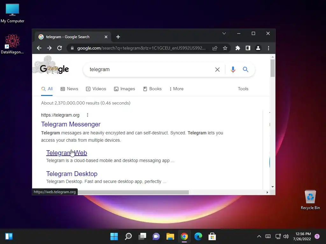The width and height of the screenshot is (326, 244).
Task: Open Task View on the taskbar
Action: point(142,236)
